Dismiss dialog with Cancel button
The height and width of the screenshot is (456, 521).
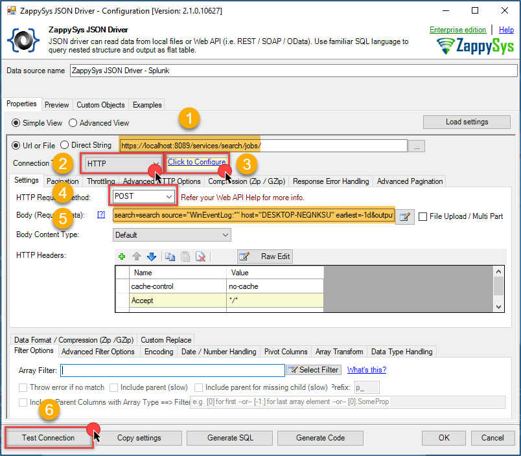click(492, 438)
